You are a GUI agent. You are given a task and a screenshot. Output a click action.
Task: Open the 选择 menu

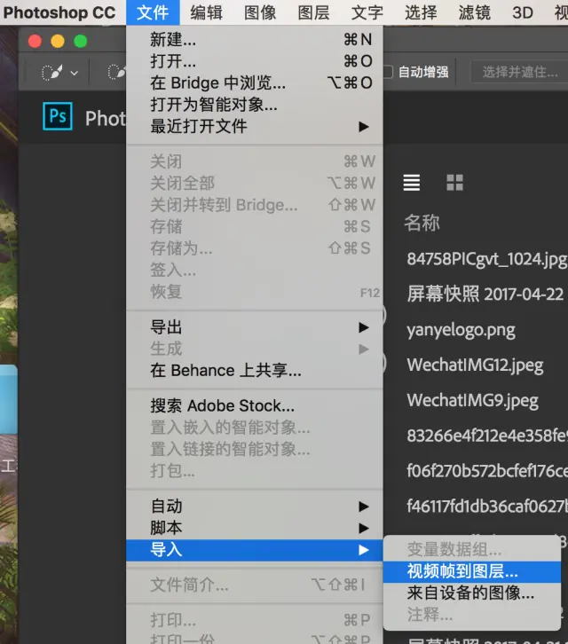(x=421, y=12)
